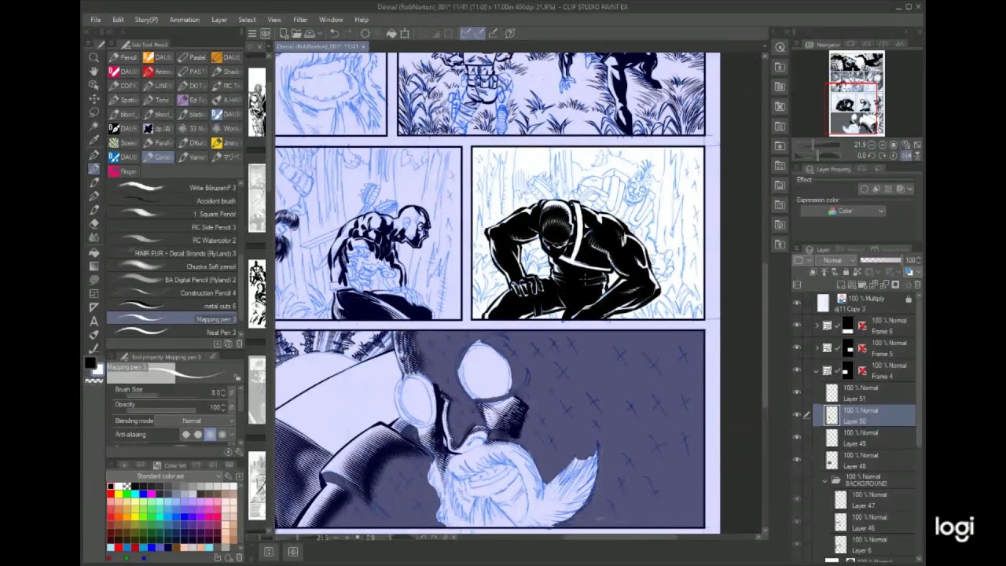Select the Gradient tool
The height and width of the screenshot is (566, 1006).
click(94, 266)
